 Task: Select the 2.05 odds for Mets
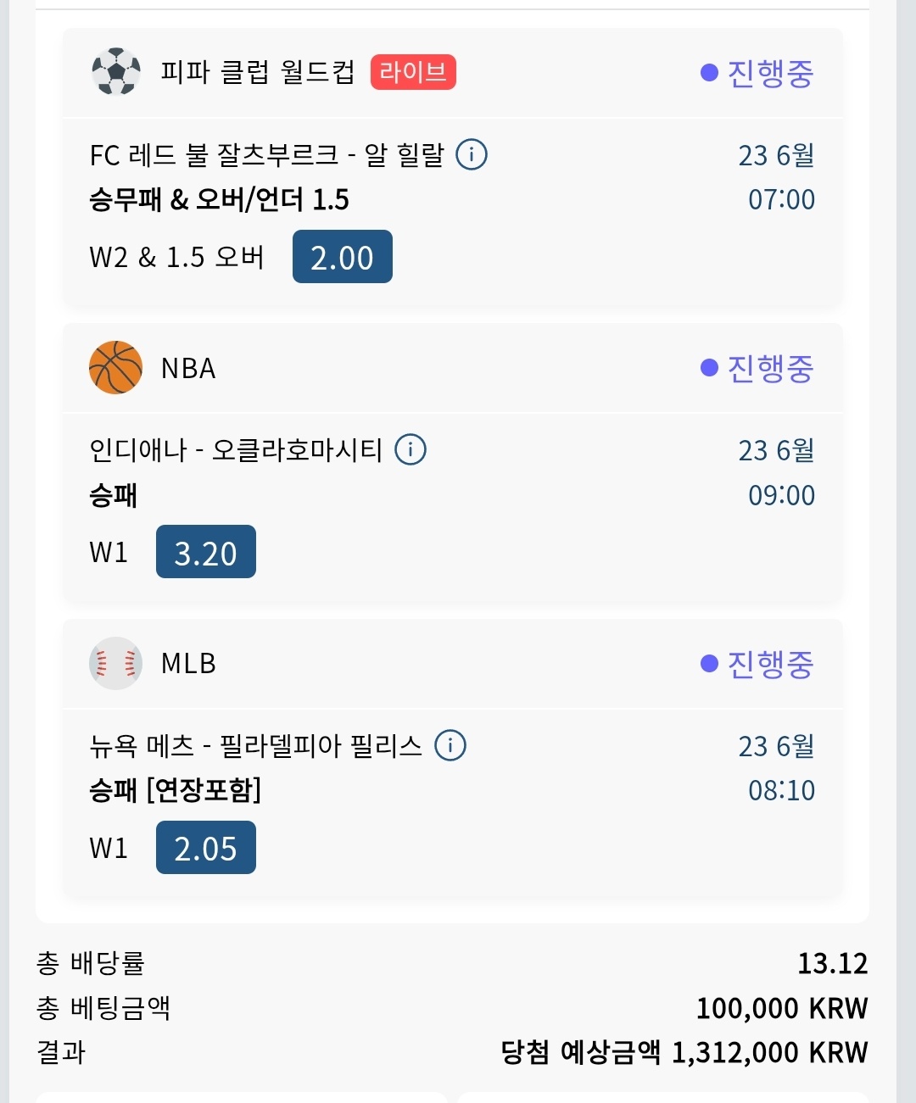coord(205,848)
